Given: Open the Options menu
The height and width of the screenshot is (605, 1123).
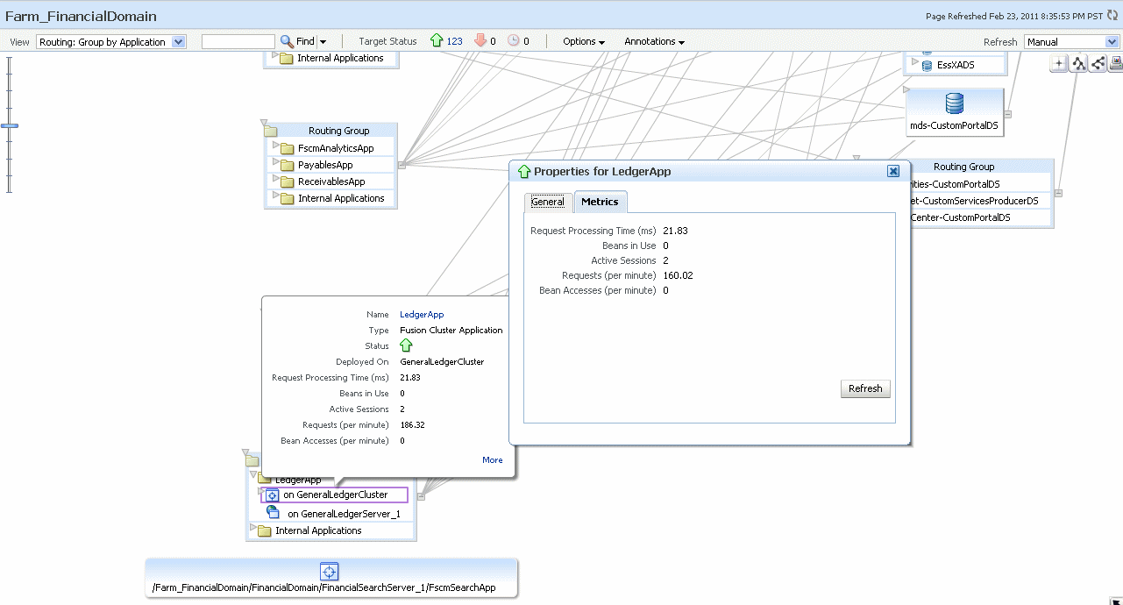Looking at the screenshot, I should click(x=584, y=42).
